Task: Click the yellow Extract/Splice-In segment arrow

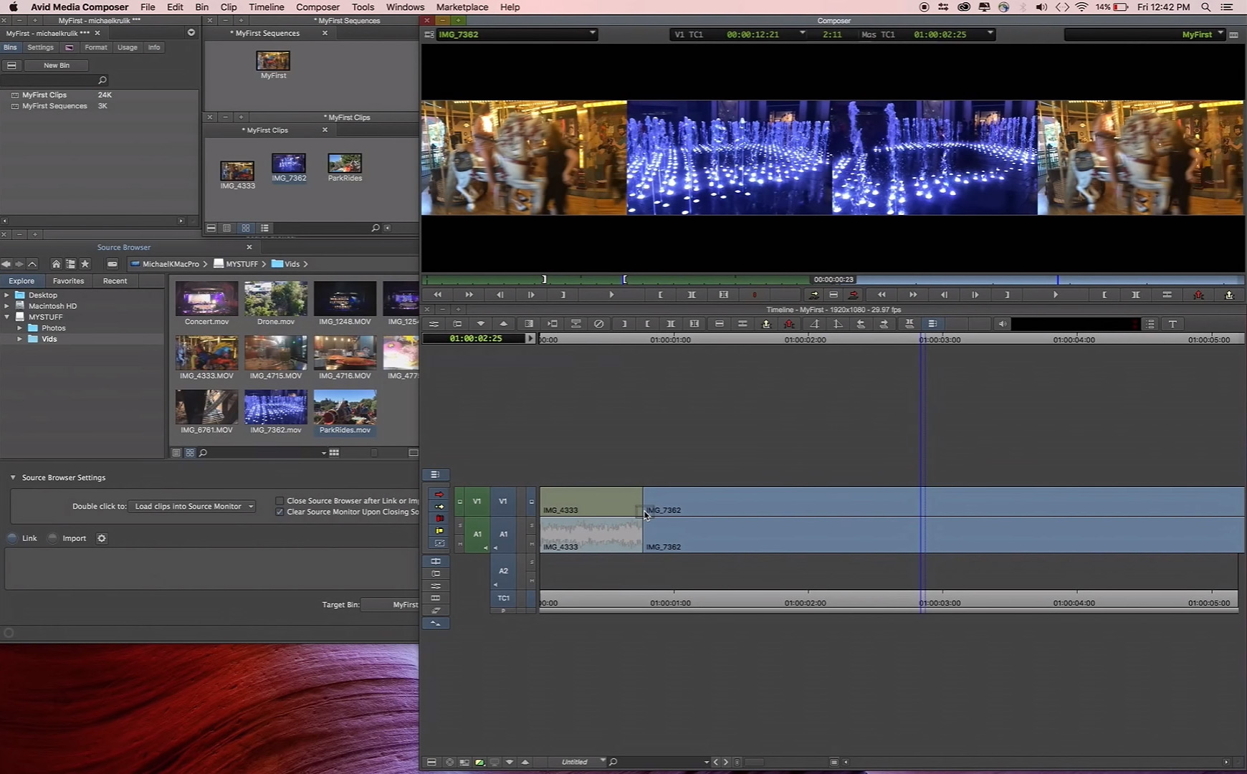Action: tap(439, 507)
